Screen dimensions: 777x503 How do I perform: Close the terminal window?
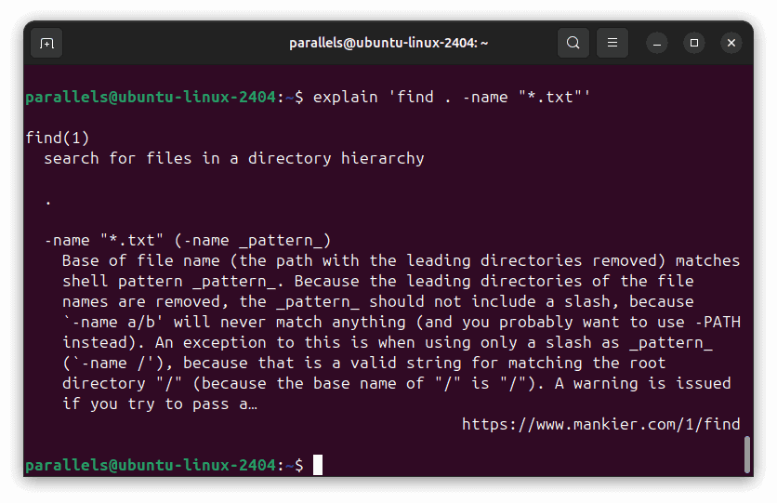click(x=731, y=43)
